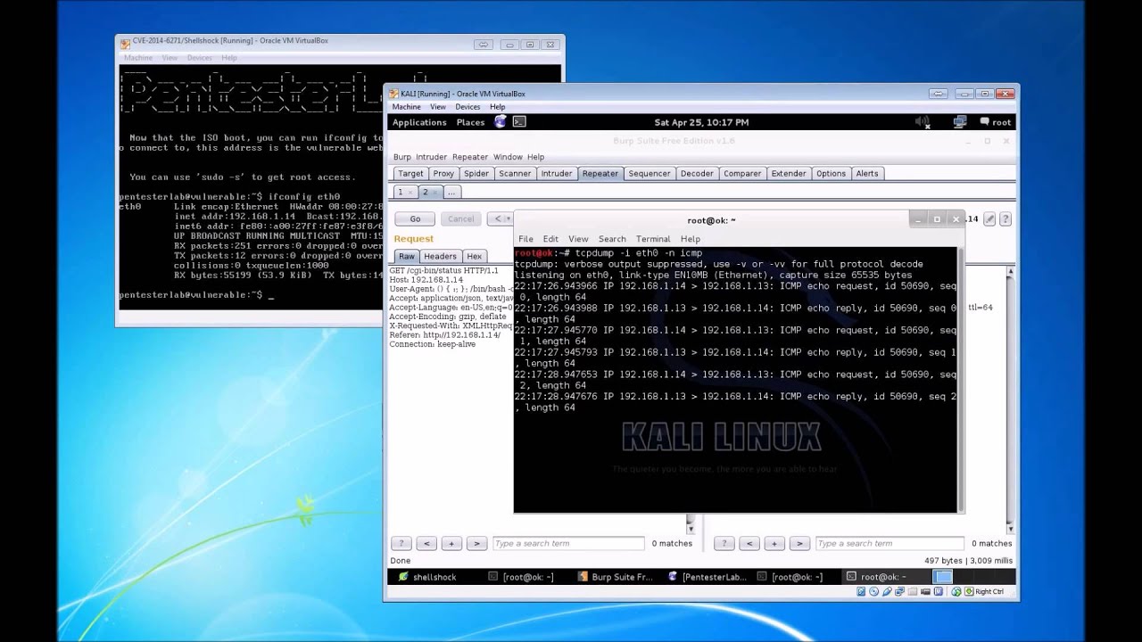Open the Search menu in root@ok terminal

click(x=612, y=239)
